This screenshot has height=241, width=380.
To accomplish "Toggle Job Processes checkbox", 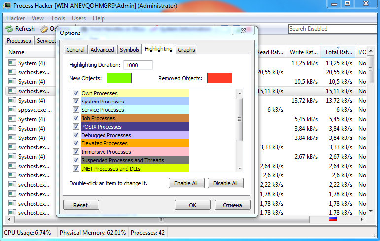I will pos(76,118).
